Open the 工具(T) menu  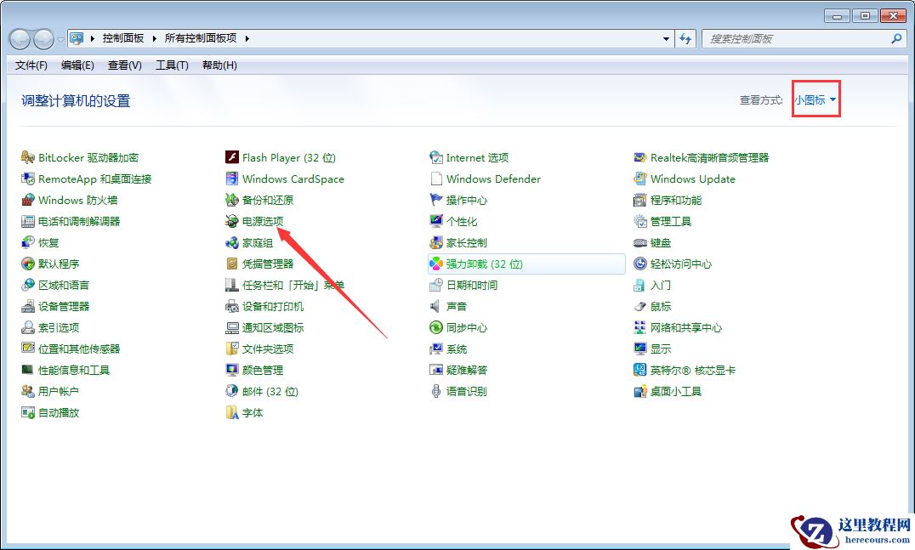172,65
